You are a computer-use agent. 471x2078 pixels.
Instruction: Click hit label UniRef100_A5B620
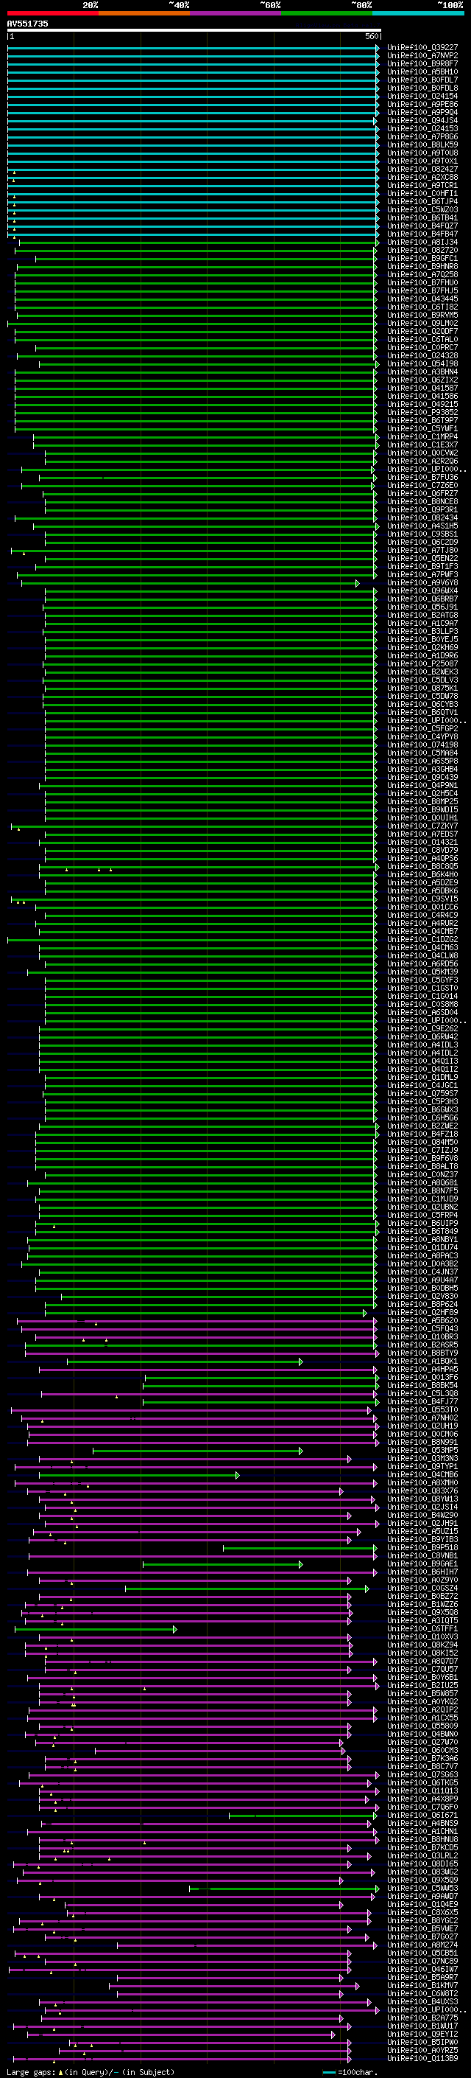coord(422,1320)
